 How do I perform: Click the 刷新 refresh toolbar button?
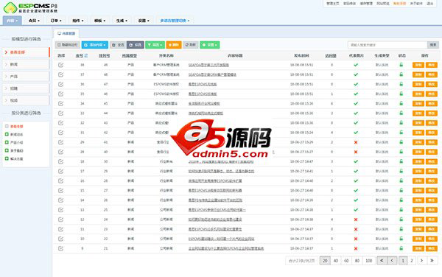[191, 45]
